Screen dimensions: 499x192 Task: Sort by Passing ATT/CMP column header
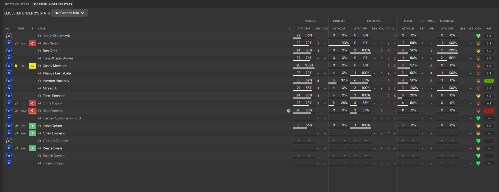click(x=304, y=29)
